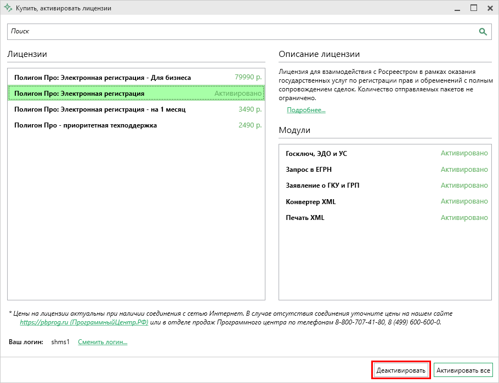Close the license window
Viewport: 499px width, 383px height.
490,8
